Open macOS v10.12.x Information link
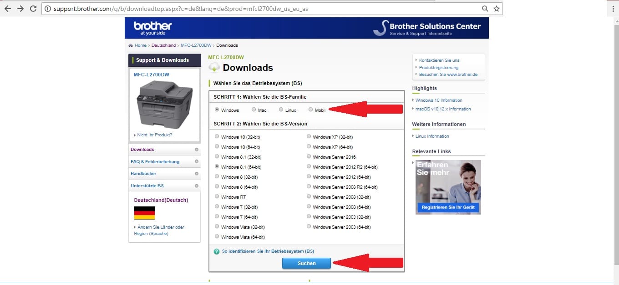This screenshot has width=619, height=285. pos(443,109)
